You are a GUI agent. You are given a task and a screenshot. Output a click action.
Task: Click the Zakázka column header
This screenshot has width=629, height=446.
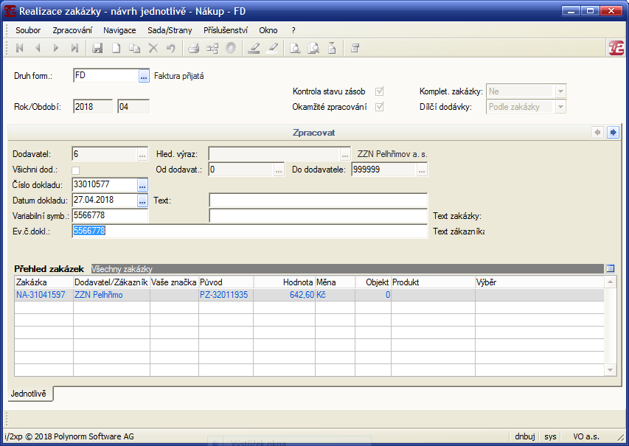(44, 282)
